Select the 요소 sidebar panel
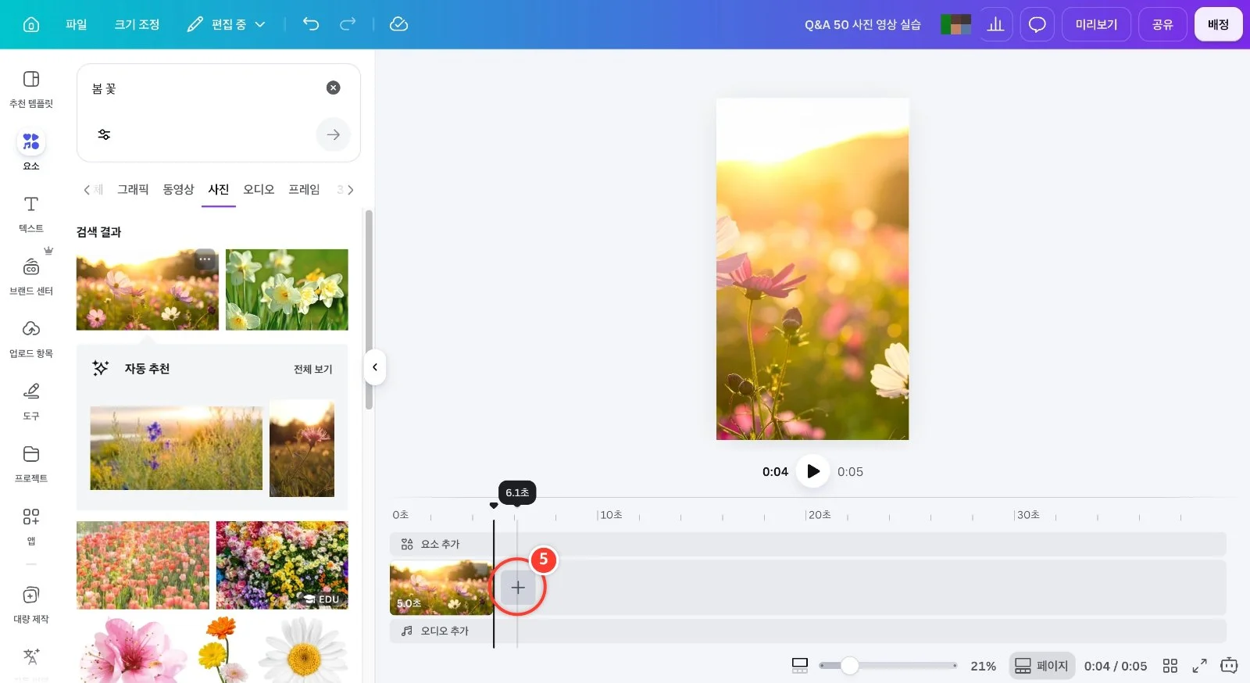Screen dimensions: 1250x683 (31, 151)
